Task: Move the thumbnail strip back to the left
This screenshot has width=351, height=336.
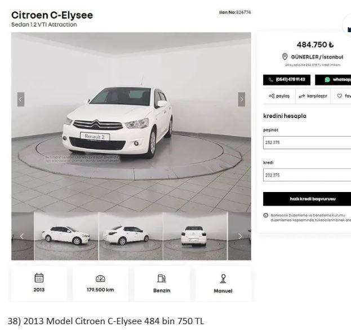Action: tap(22, 236)
